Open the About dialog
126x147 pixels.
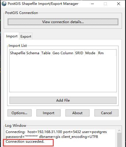coord(77,113)
